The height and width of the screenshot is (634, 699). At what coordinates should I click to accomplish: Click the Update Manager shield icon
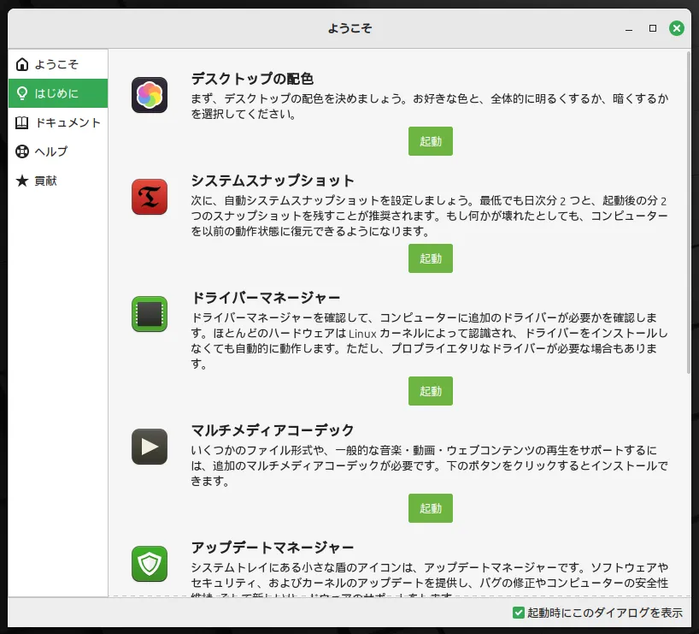pos(150,563)
